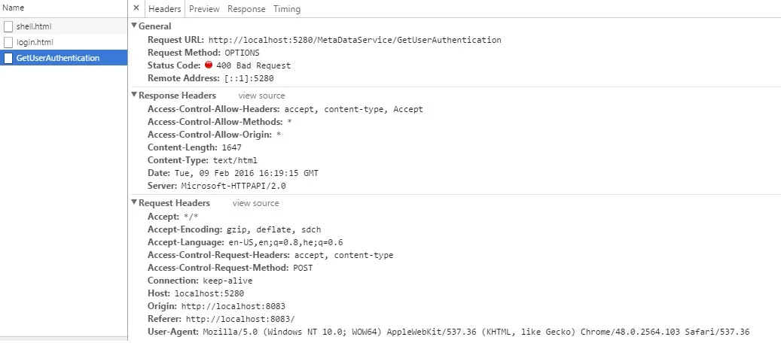Click the Name column header
Screen dimensions: 781x346
tap(13, 8)
